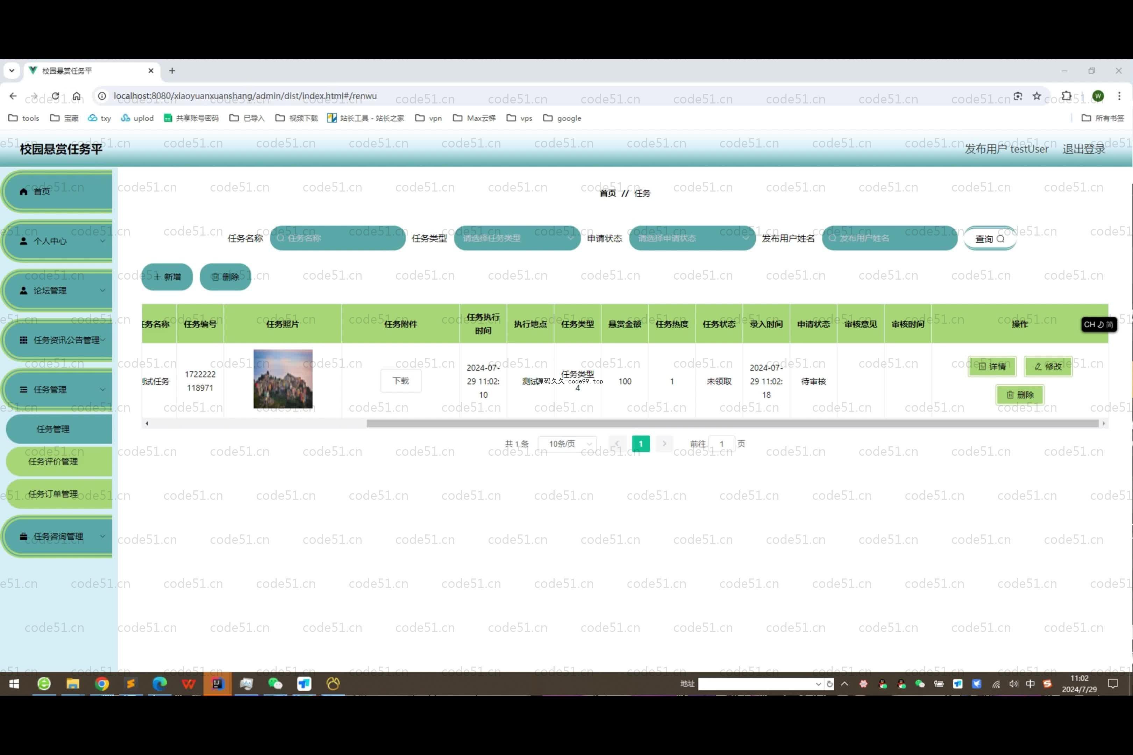Open WeChat from taskbar
Screen dimensions: 1133x755
coord(275,684)
